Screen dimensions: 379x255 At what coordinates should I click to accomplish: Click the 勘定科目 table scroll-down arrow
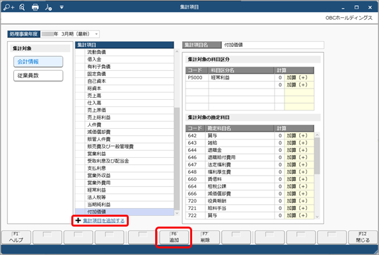[317, 217]
